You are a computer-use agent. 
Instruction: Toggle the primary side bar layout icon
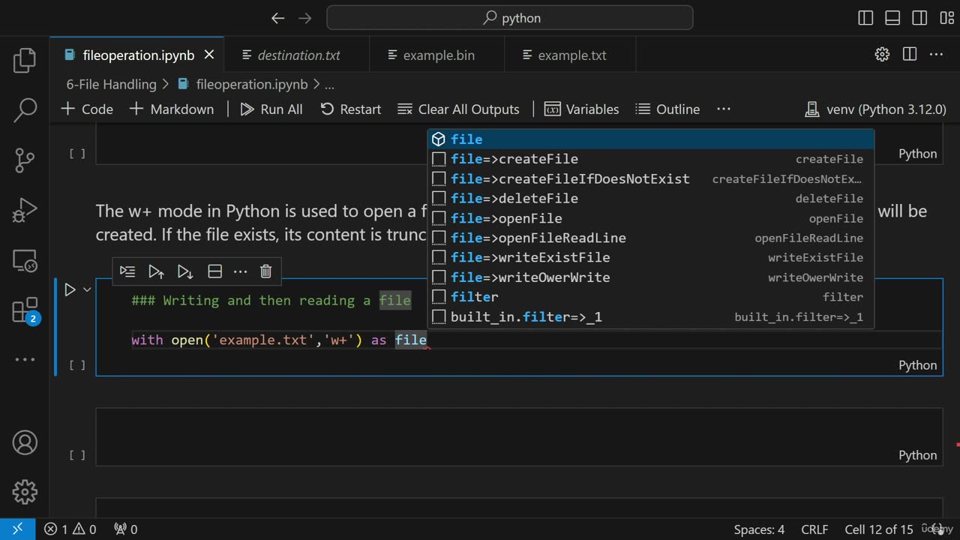[865, 18]
